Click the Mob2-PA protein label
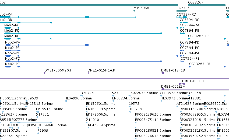Viewport: 229px width, 140px height. (x=13, y=42)
